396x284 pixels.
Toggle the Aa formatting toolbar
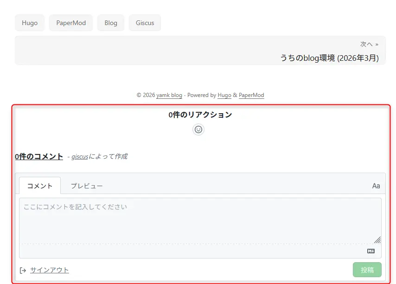tap(376, 186)
